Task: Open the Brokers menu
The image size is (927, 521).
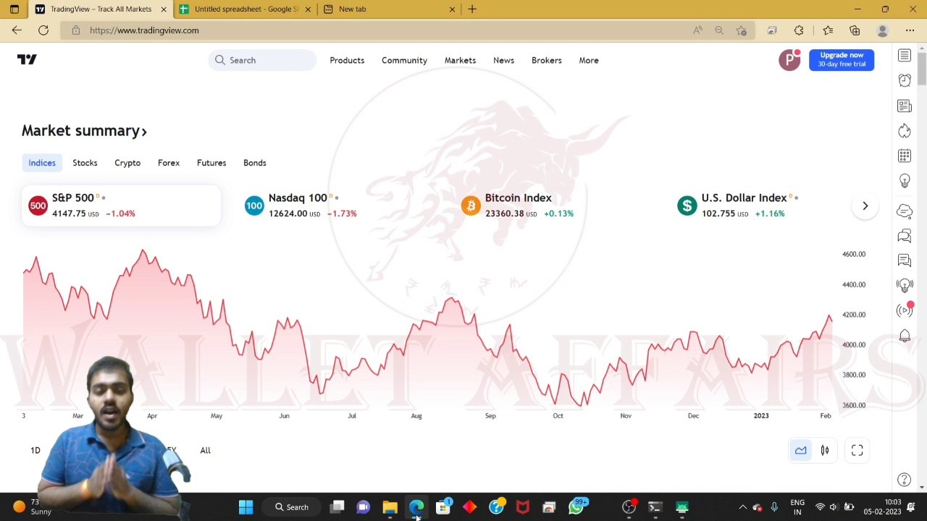Action: coord(547,60)
